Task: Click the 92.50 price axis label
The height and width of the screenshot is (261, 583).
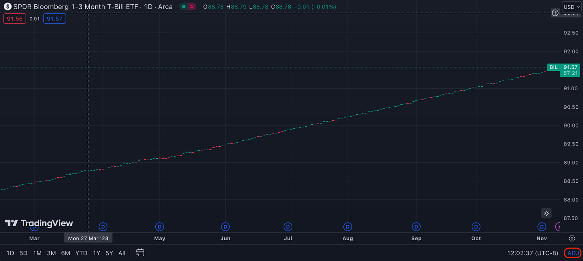Action: point(571,33)
